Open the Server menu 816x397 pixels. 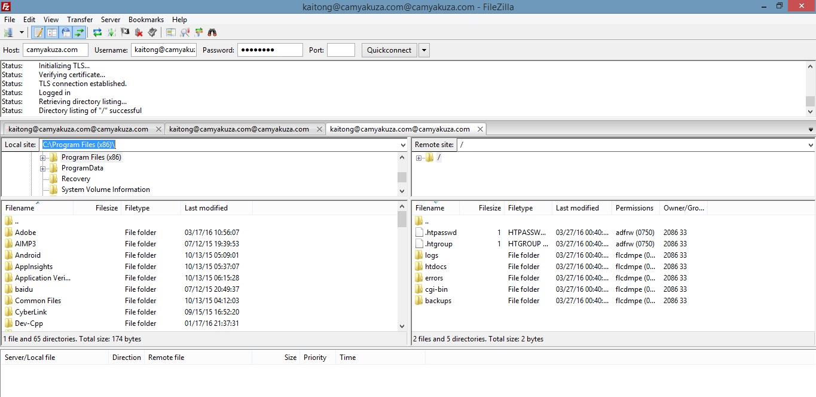[x=111, y=20]
